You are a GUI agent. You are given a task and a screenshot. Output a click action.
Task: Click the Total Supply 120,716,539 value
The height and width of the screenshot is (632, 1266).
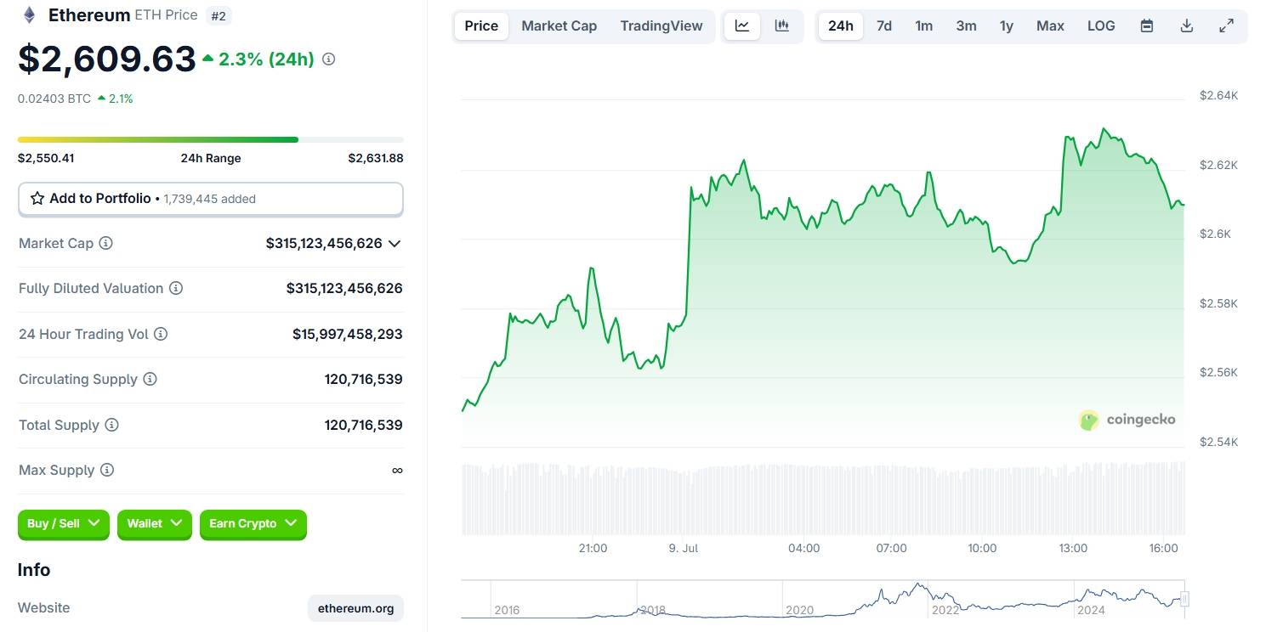364,425
